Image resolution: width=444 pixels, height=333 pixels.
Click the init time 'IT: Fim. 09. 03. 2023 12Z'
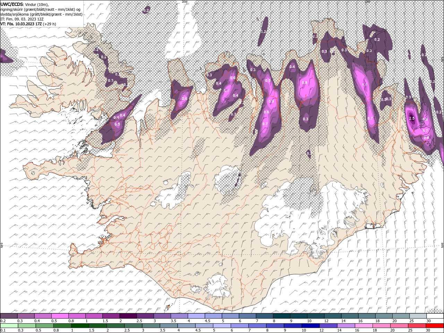[x=22, y=19]
